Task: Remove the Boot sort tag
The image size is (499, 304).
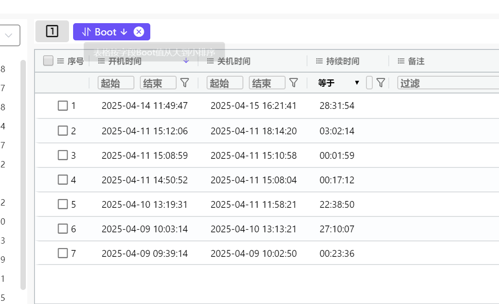Action: (139, 32)
